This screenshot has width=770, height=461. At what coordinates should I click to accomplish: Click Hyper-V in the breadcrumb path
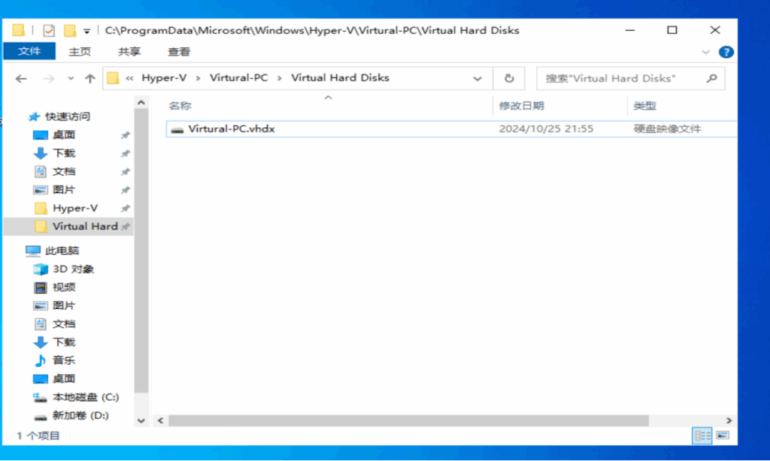point(163,78)
